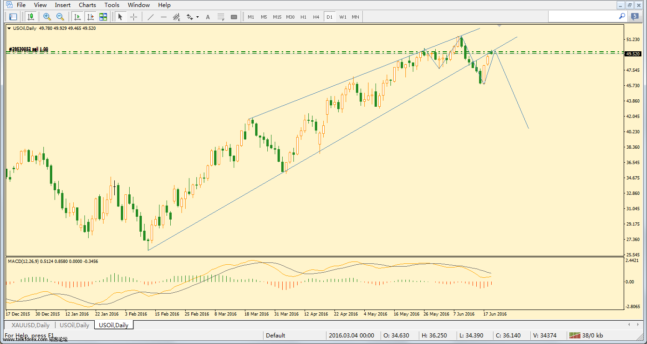Click the 17 Dec 2015 date label
The height and width of the screenshot is (344, 647).
coord(18,314)
